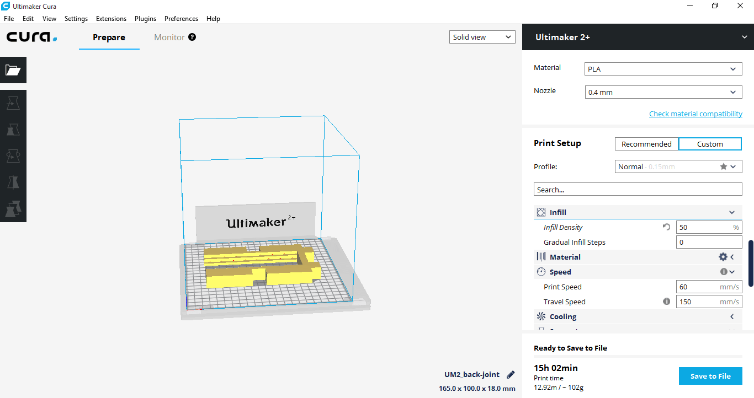
Task: Open the Solid view mode dropdown
Action: (482, 37)
